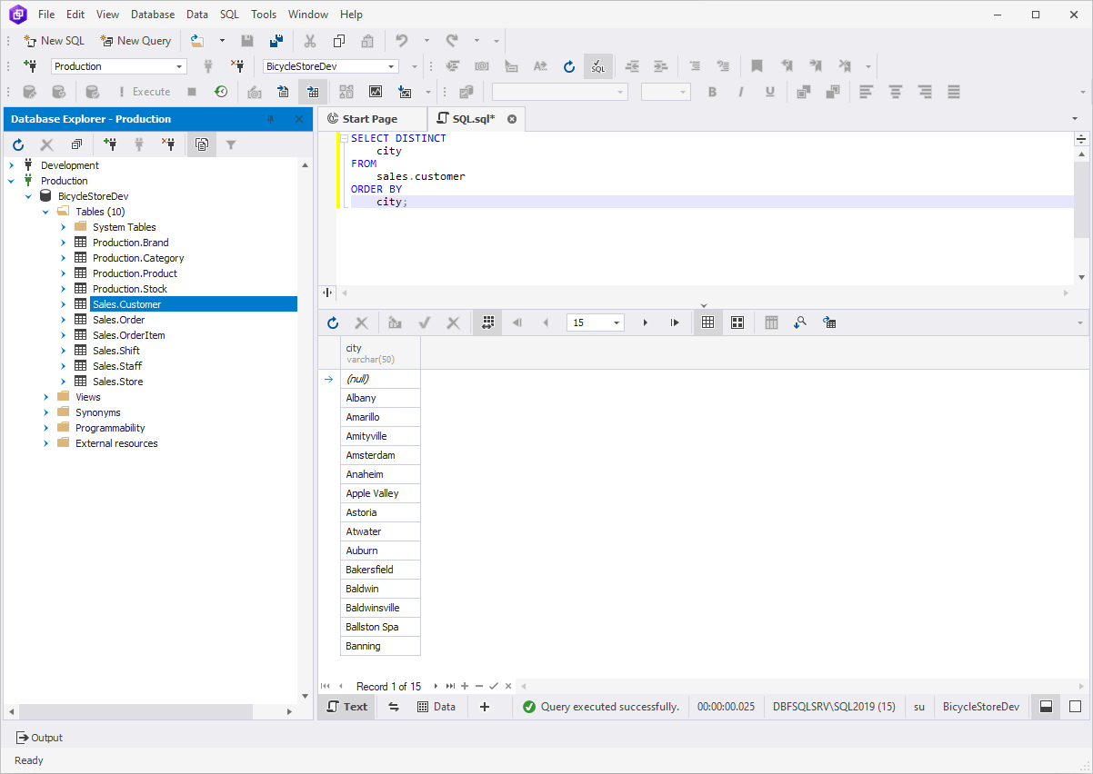Open the Database menu
This screenshot has height=774, width=1093.
pos(152,14)
